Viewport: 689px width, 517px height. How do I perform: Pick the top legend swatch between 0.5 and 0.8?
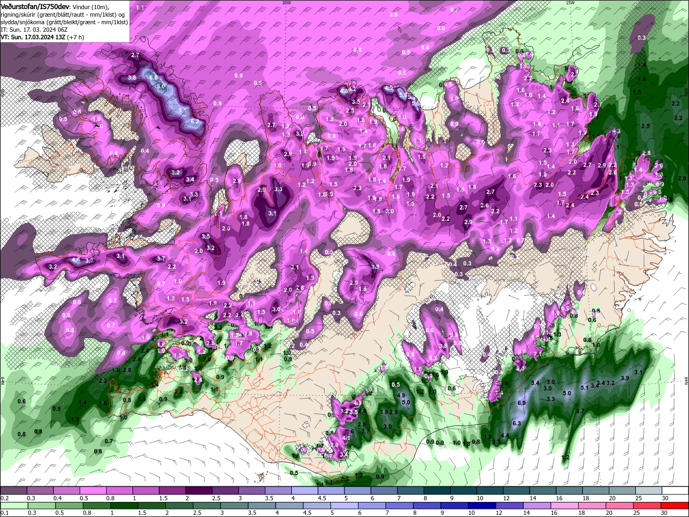tap(93, 490)
